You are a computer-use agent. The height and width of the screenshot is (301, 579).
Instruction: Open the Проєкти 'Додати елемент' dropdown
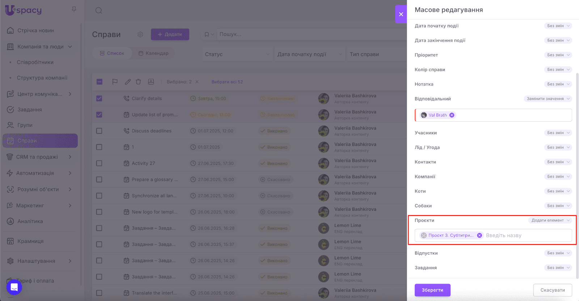[550, 220]
